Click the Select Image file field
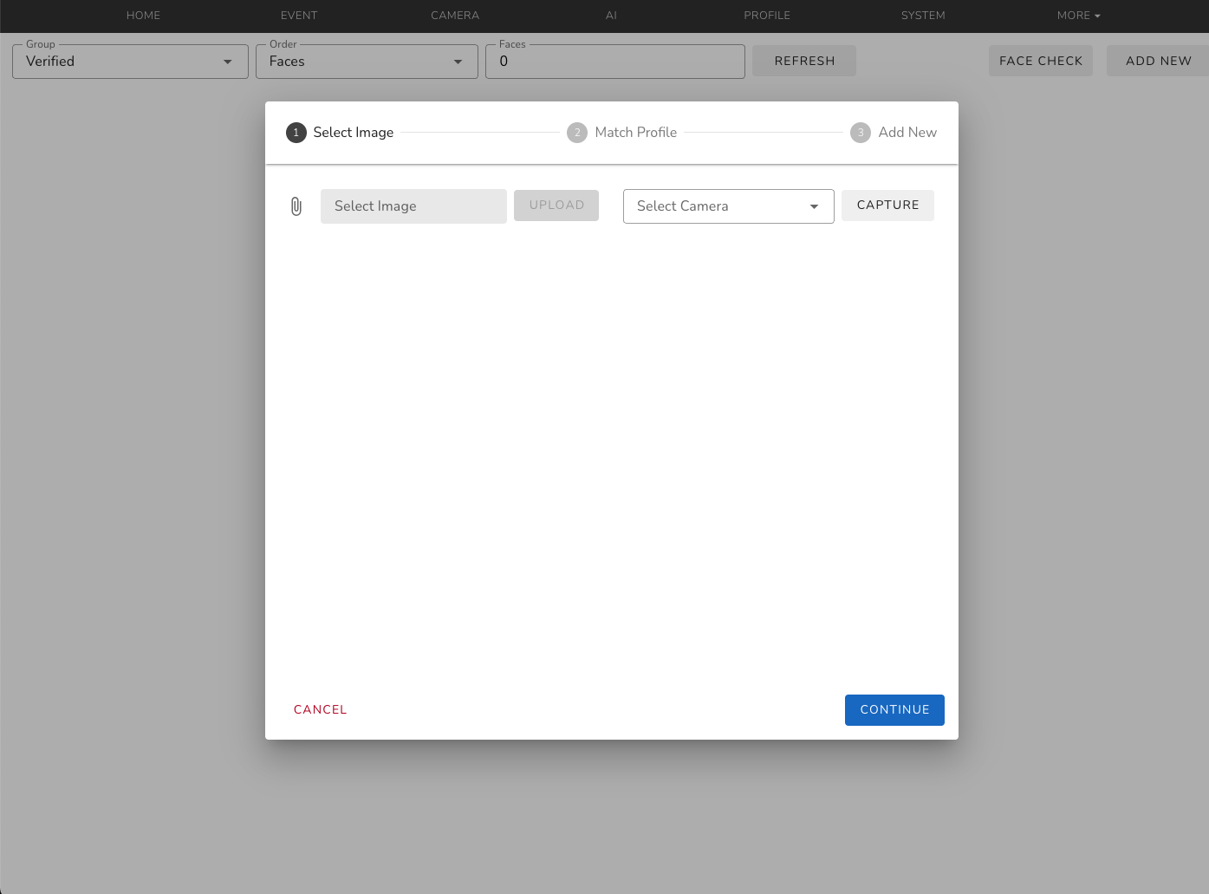The image size is (1209, 894). (413, 206)
